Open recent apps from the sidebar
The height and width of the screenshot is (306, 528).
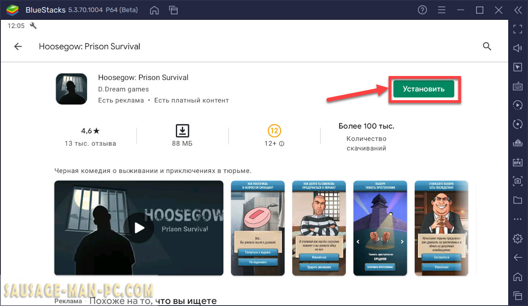[x=518, y=295]
